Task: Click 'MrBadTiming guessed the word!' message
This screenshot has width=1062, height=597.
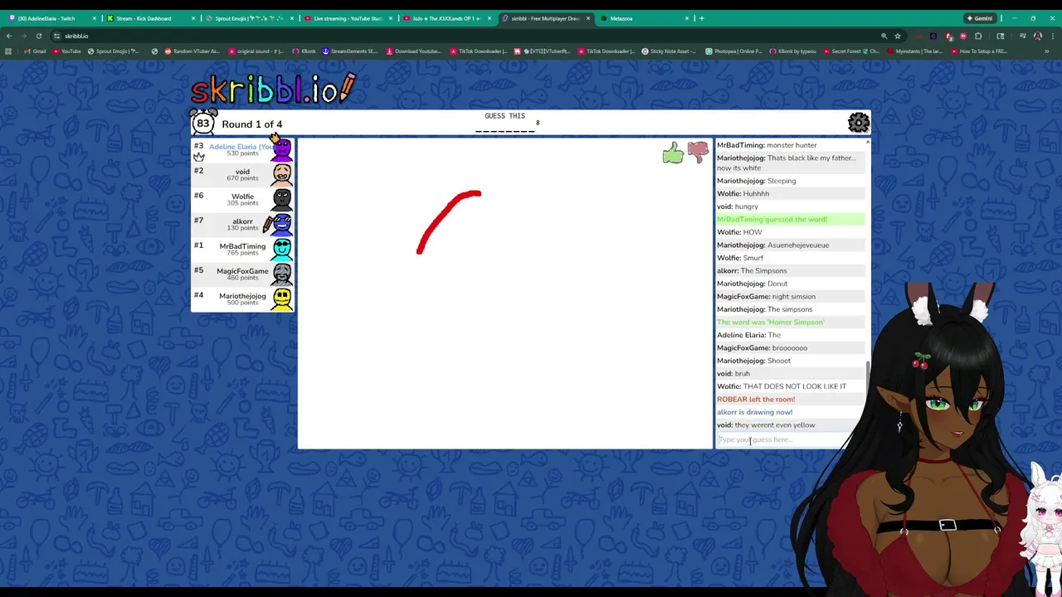Action: pos(772,219)
